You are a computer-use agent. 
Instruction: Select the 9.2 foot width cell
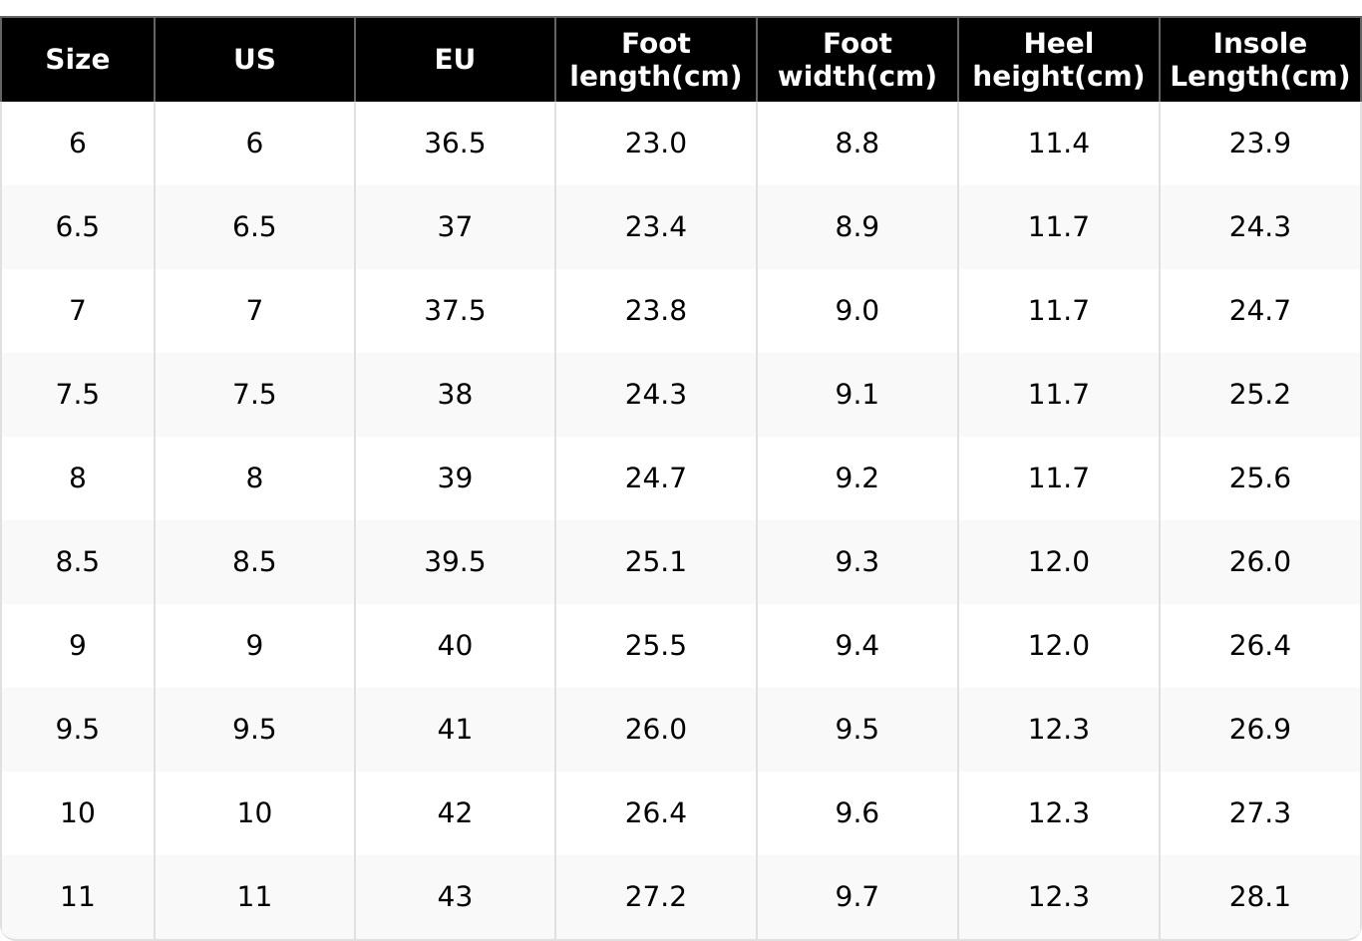tap(857, 478)
